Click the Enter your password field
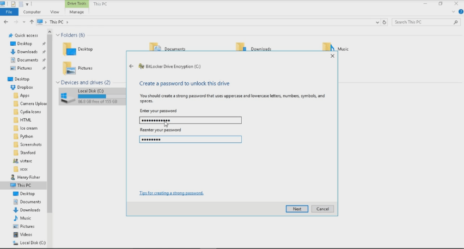 [190, 120]
